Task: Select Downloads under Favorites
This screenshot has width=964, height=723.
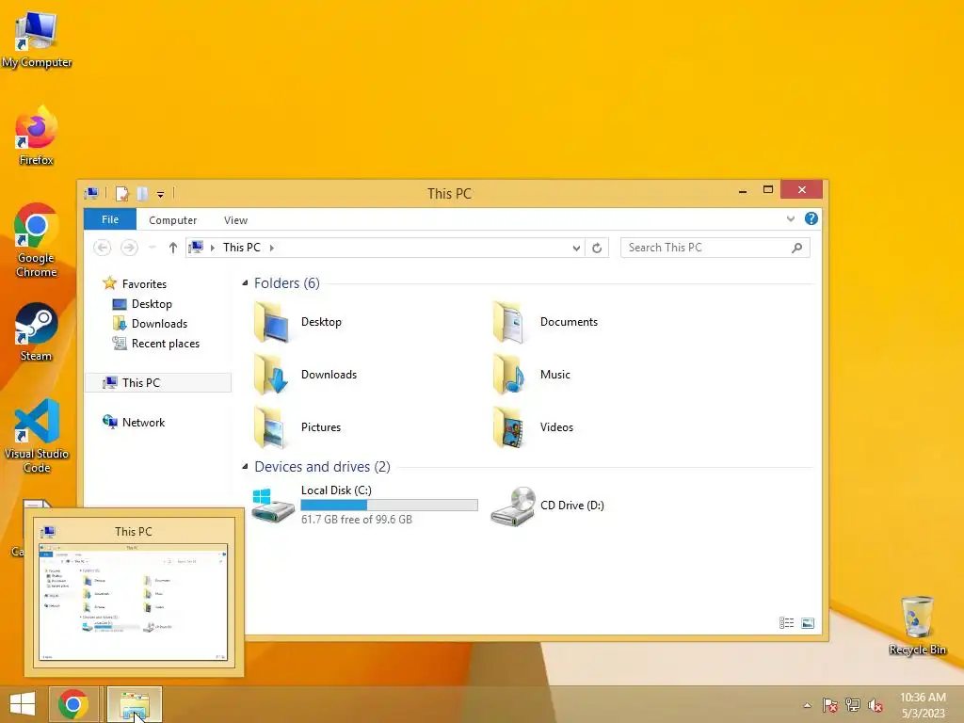Action: (150, 324)
